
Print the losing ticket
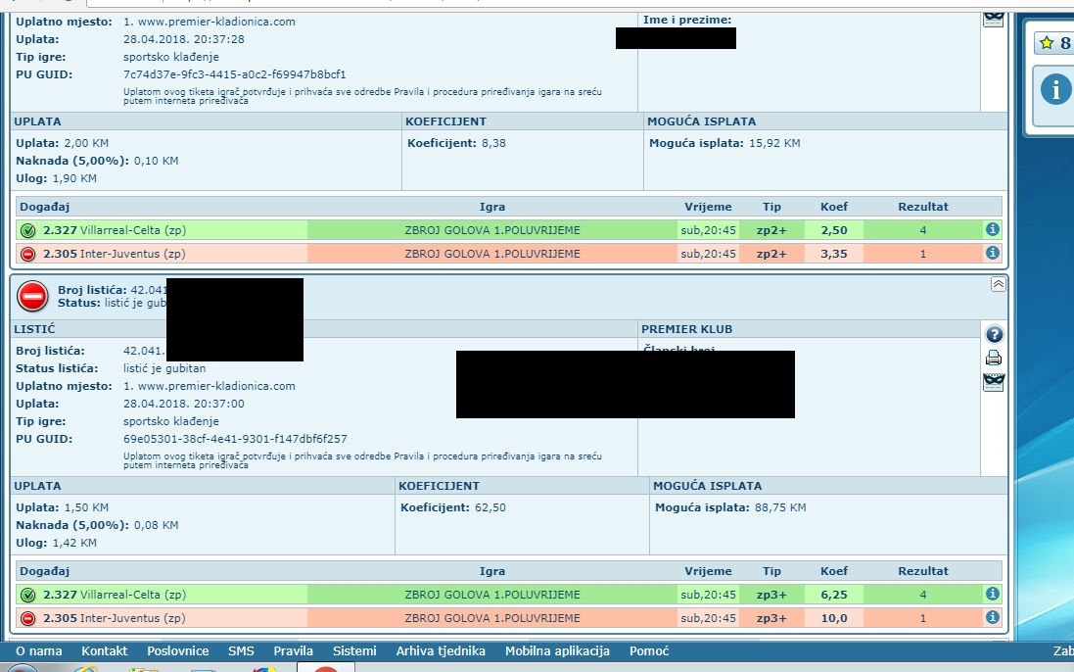(x=993, y=358)
